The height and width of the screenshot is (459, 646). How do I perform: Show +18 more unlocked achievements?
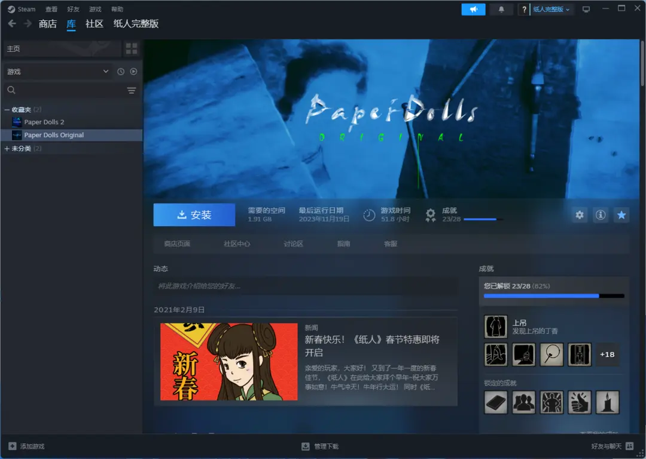(607, 355)
